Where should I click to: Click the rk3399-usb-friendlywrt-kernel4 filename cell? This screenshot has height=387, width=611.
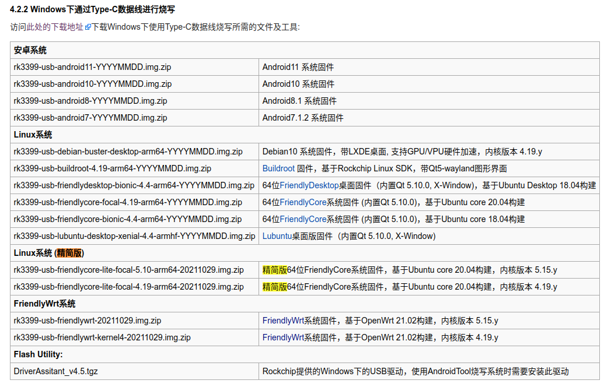click(x=102, y=337)
